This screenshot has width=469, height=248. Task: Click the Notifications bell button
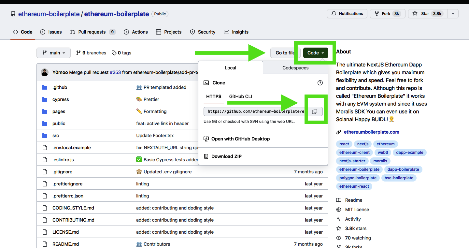point(347,14)
